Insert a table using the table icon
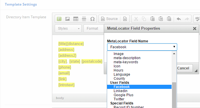 coord(76,19)
